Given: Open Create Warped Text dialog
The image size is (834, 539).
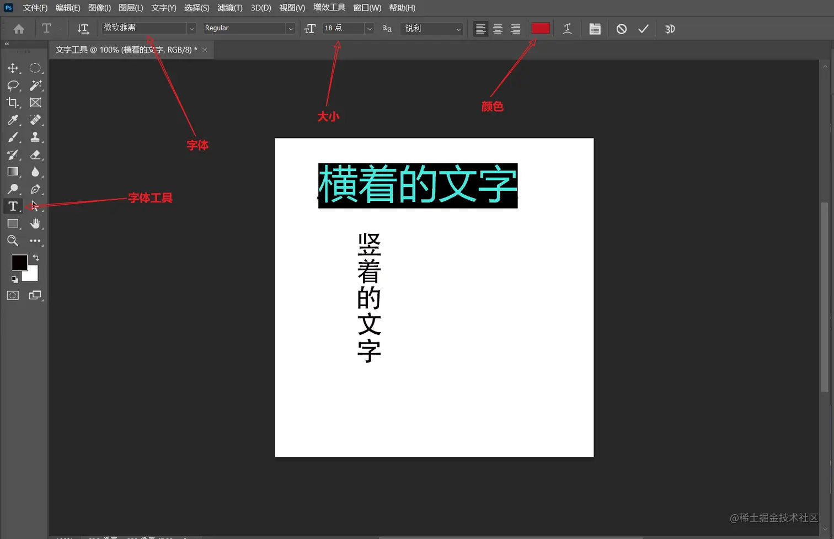Looking at the screenshot, I should 567,29.
